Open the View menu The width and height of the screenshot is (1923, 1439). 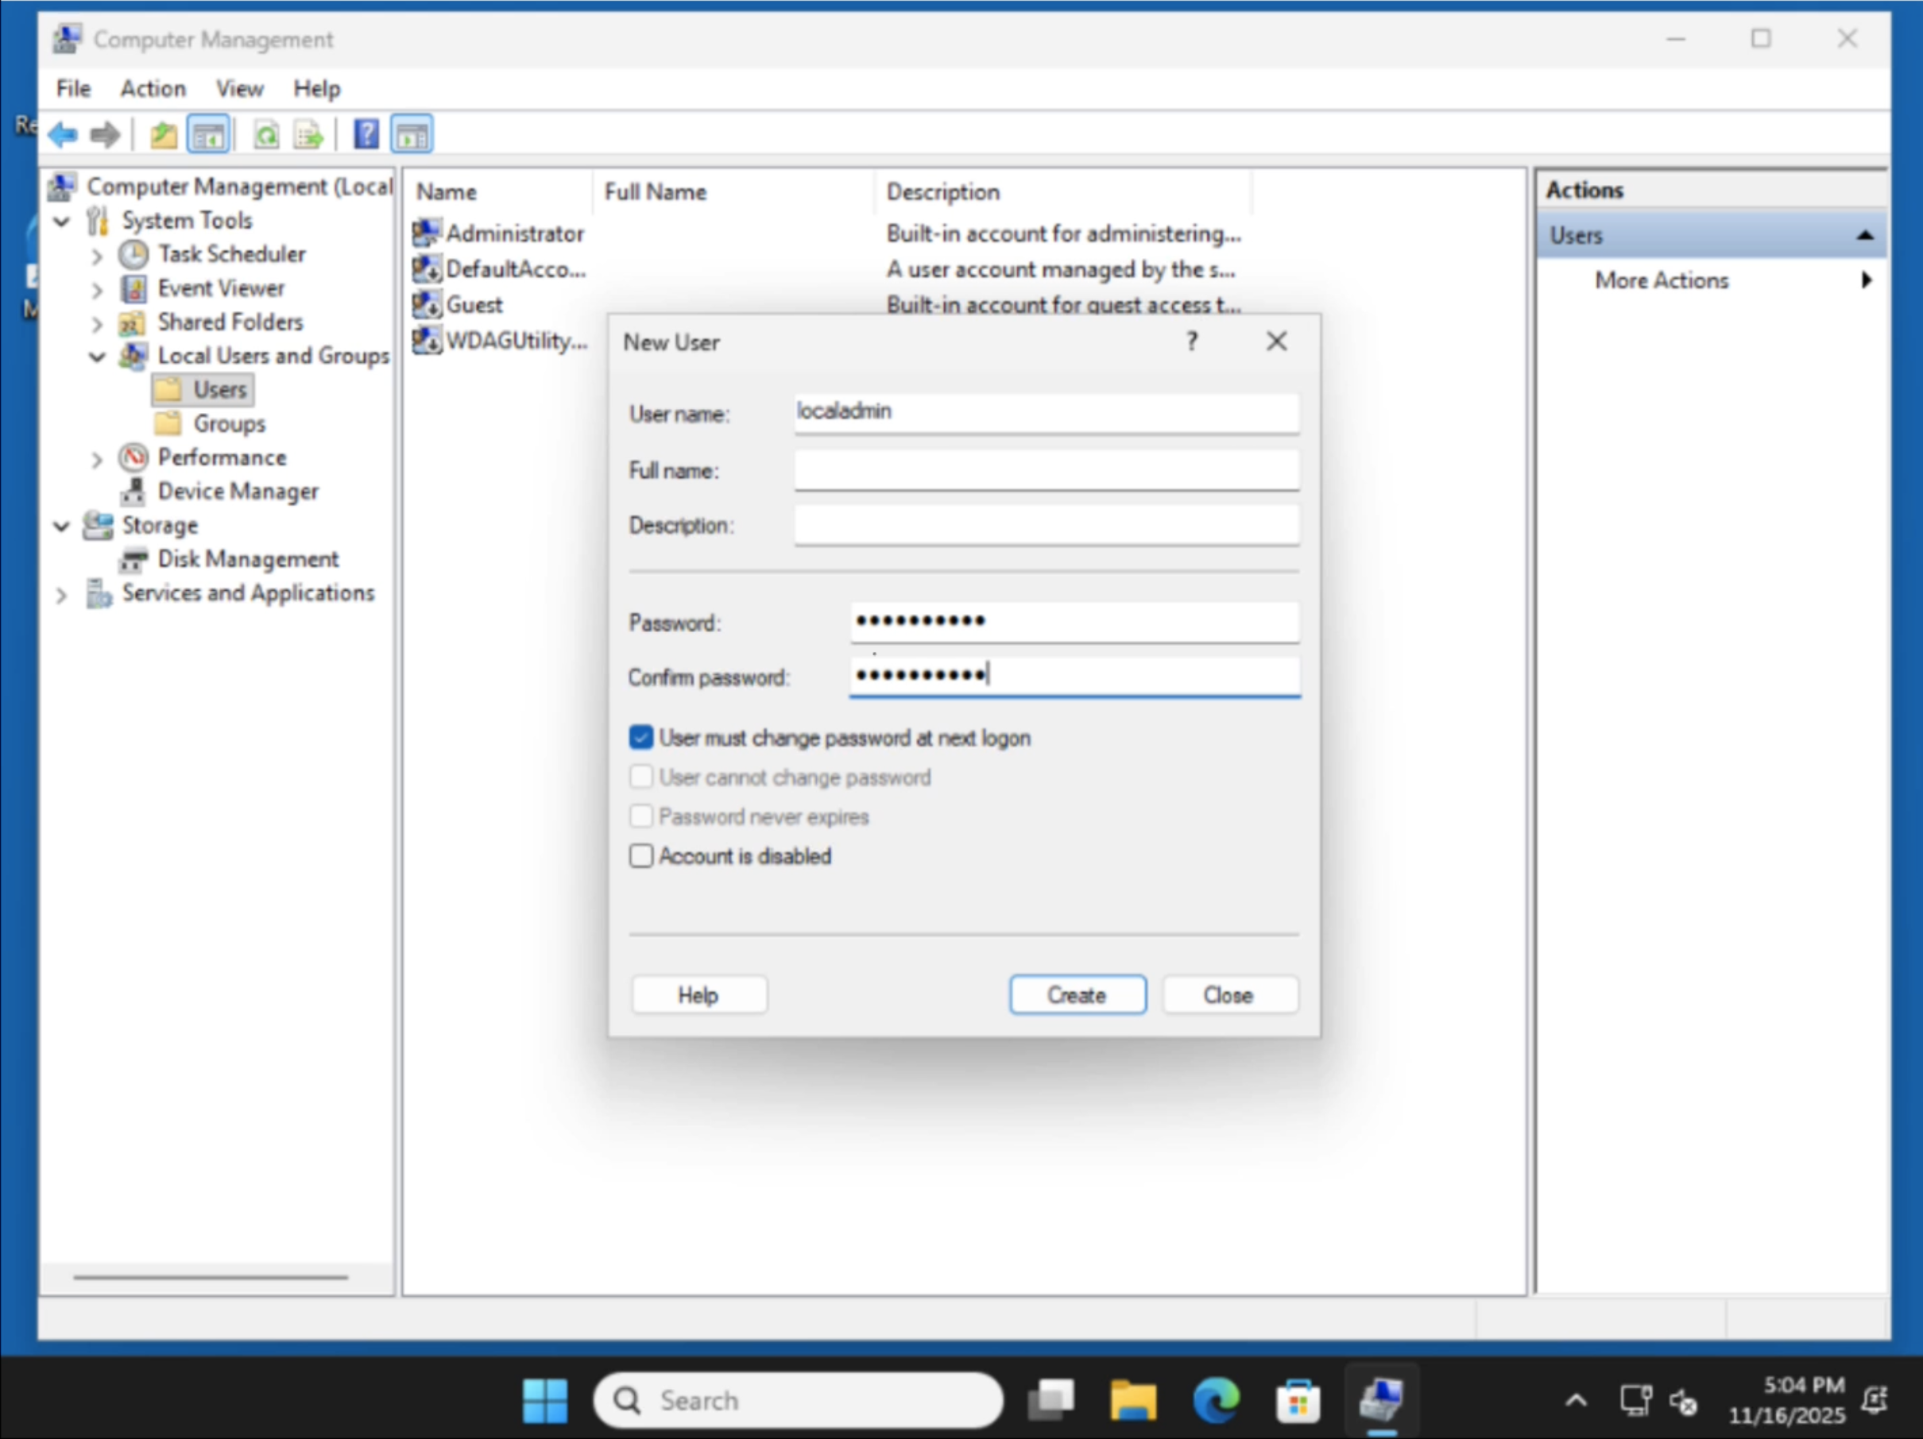[239, 89]
